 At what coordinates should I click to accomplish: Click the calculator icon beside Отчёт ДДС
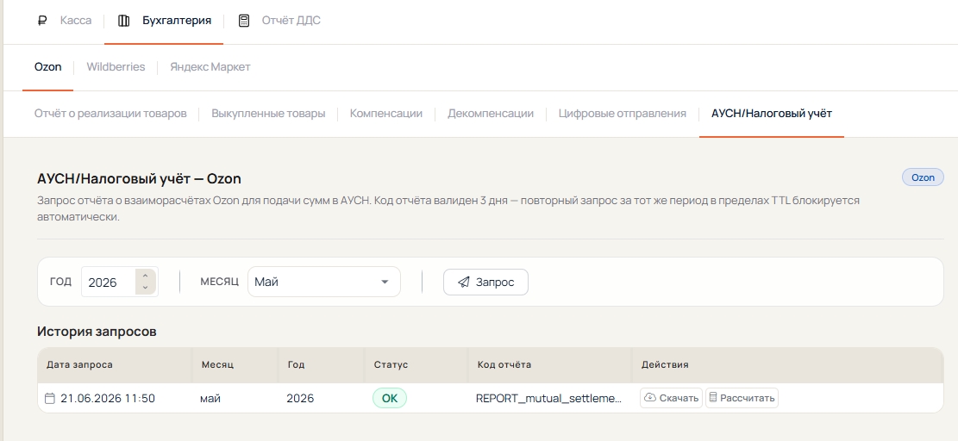(244, 21)
